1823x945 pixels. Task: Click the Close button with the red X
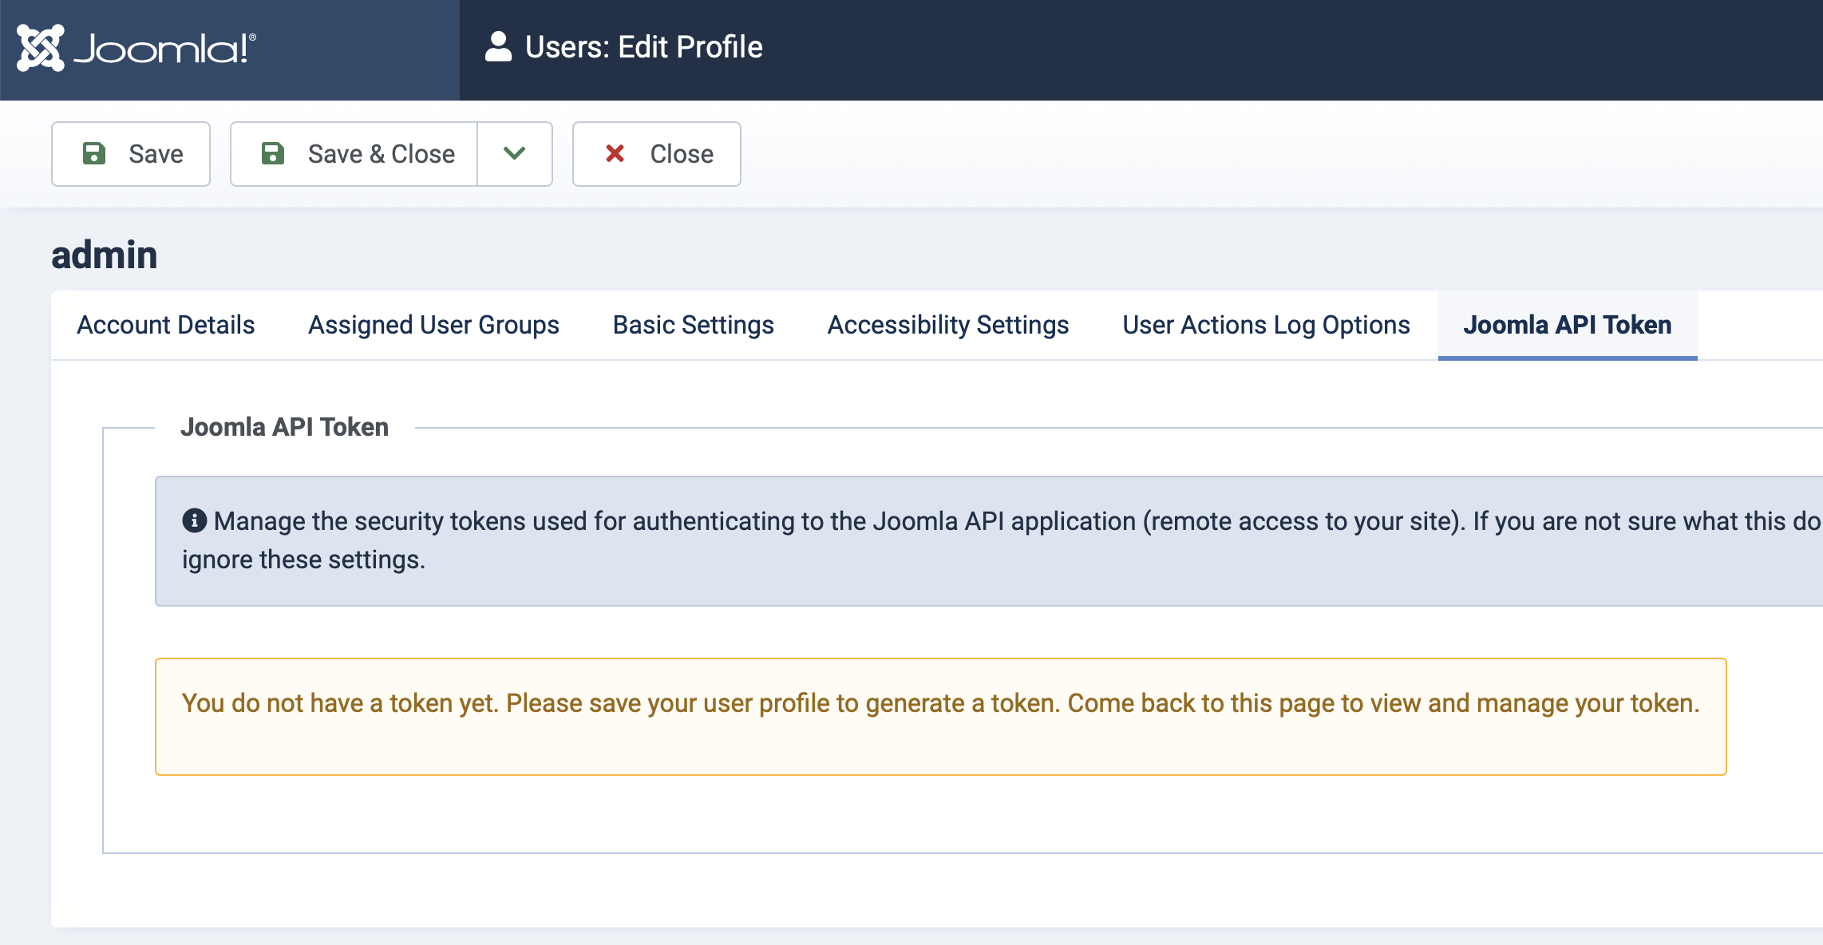coord(656,154)
